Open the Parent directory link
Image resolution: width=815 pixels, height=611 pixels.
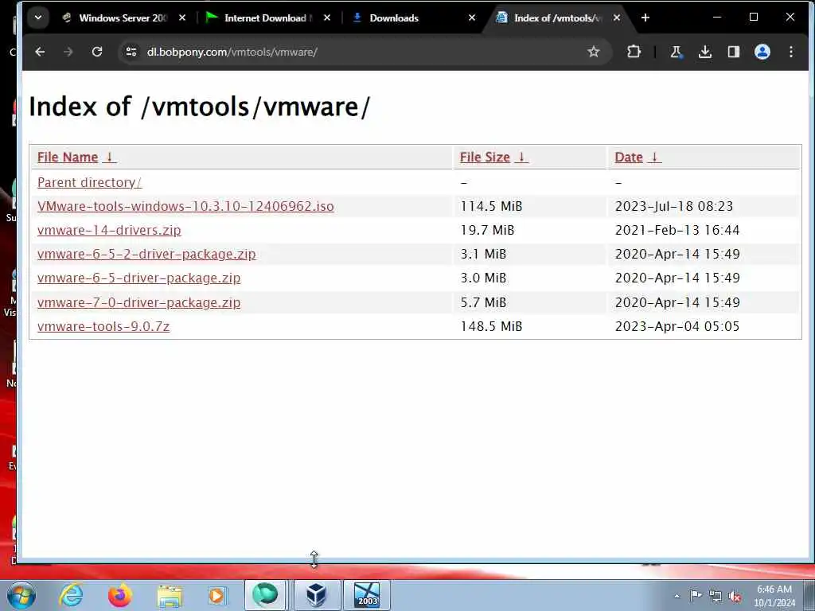click(x=89, y=182)
